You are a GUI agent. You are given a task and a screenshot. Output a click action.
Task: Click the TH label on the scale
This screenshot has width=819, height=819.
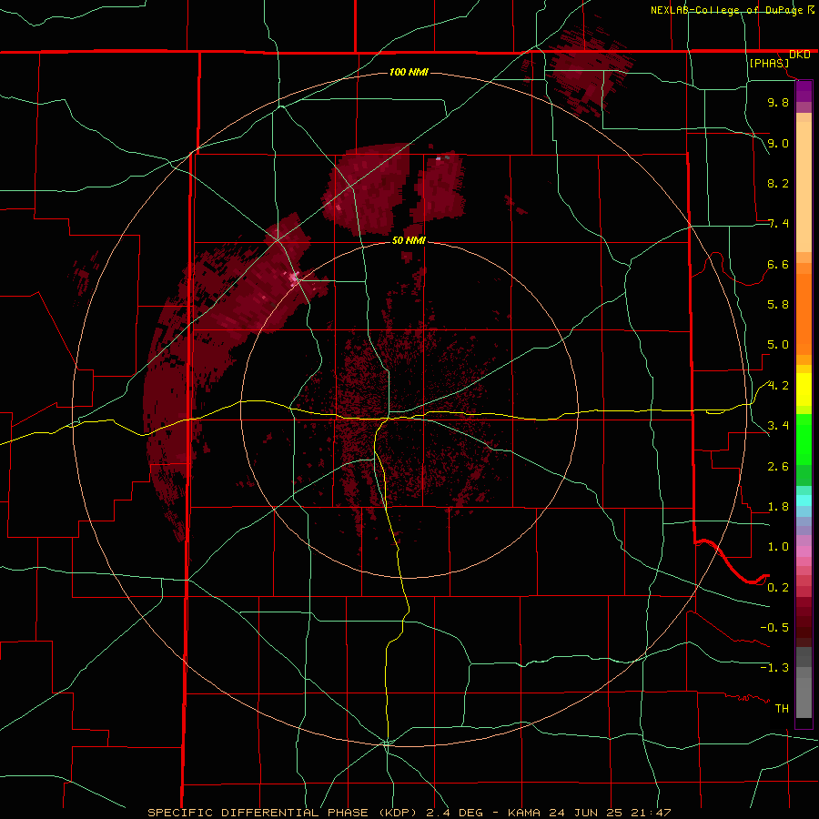(782, 709)
